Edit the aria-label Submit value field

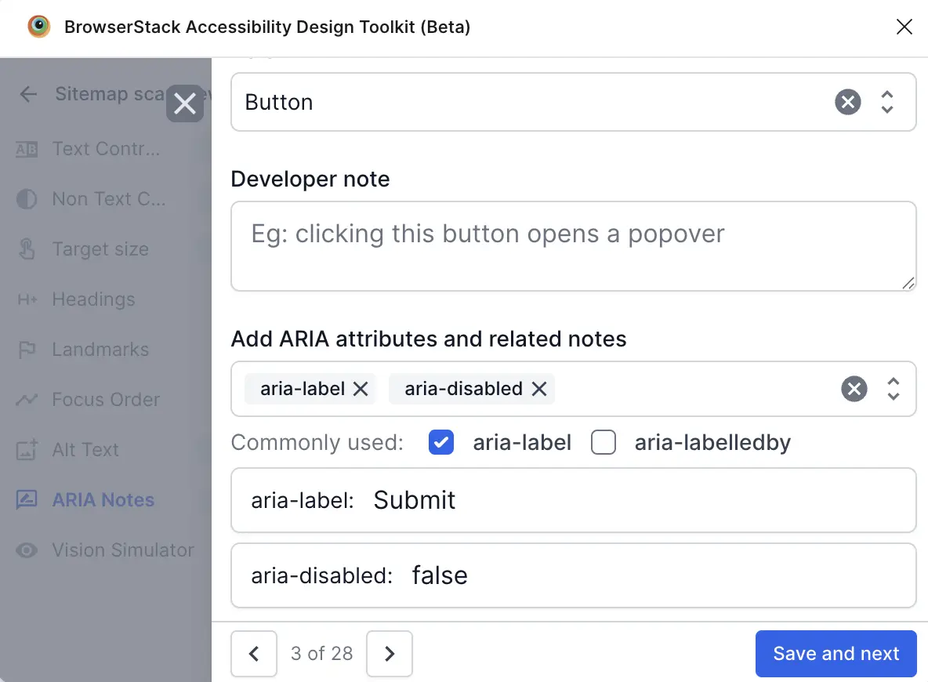574,500
